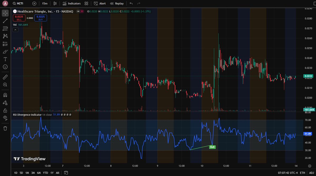Toggle lock all drawing tools
Screen dimensions: 316x176
click(5, 110)
